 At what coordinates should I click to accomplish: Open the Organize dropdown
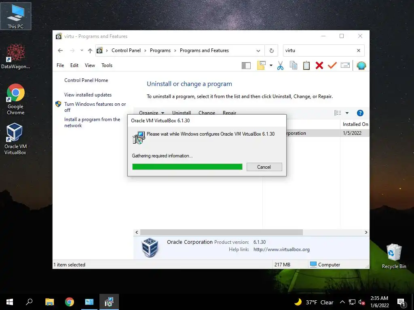pyautogui.click(x=152, y=113)
